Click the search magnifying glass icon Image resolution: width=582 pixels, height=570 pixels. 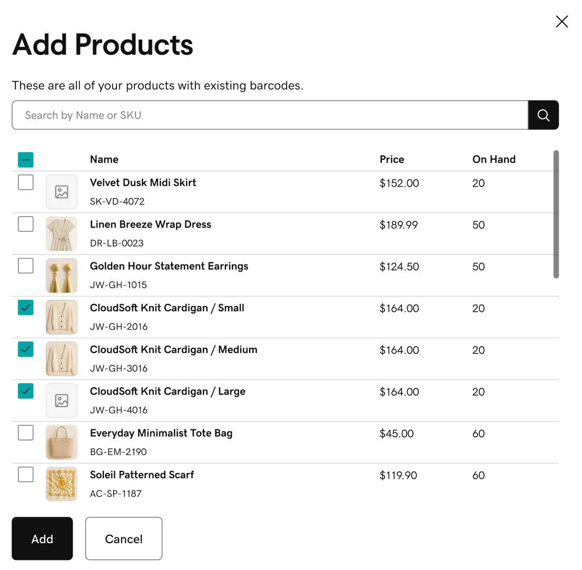pos(543,115)
